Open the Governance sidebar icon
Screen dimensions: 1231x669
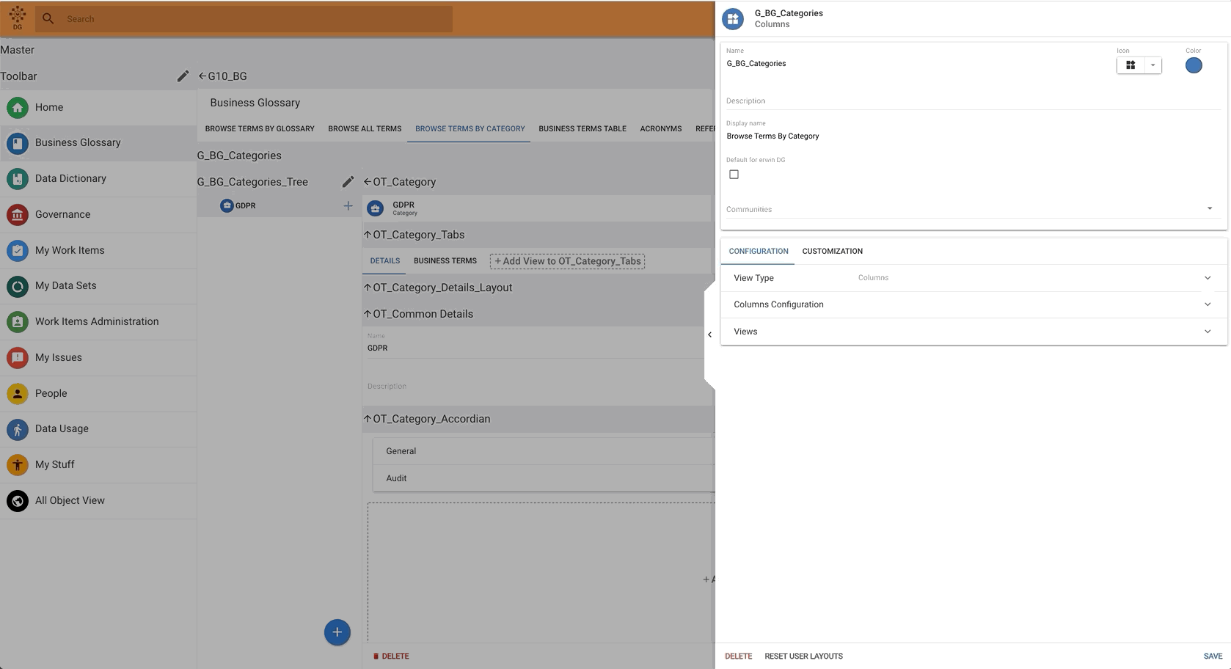point(18,214)
